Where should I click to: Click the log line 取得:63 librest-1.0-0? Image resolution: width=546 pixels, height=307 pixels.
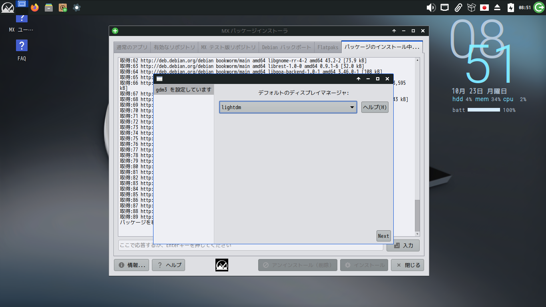click(242, 66)
